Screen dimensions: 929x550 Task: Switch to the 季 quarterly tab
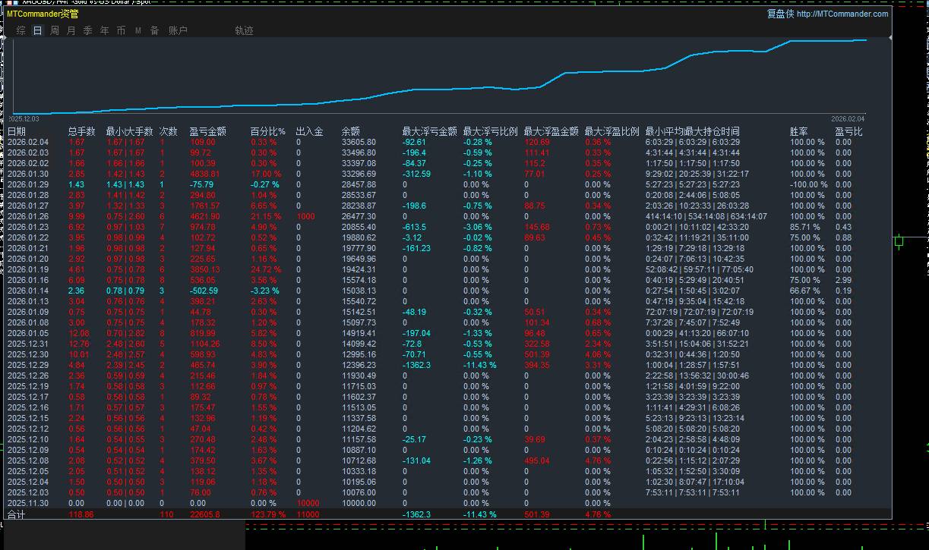(x=88, y=30)
